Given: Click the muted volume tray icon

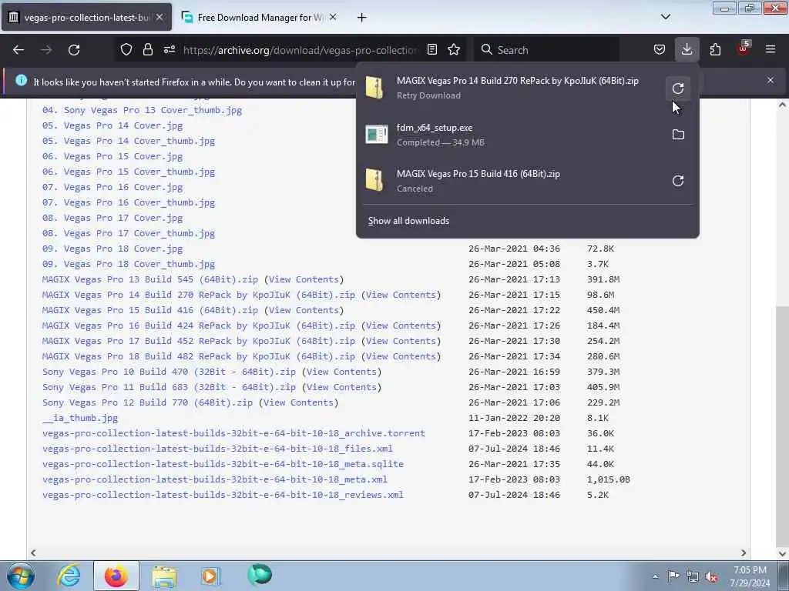Looking at the screenshot, I should tap(711, 577).
